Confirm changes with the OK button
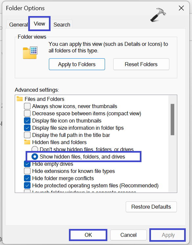This screenshot has width=192, height=245. click(88, 235)
